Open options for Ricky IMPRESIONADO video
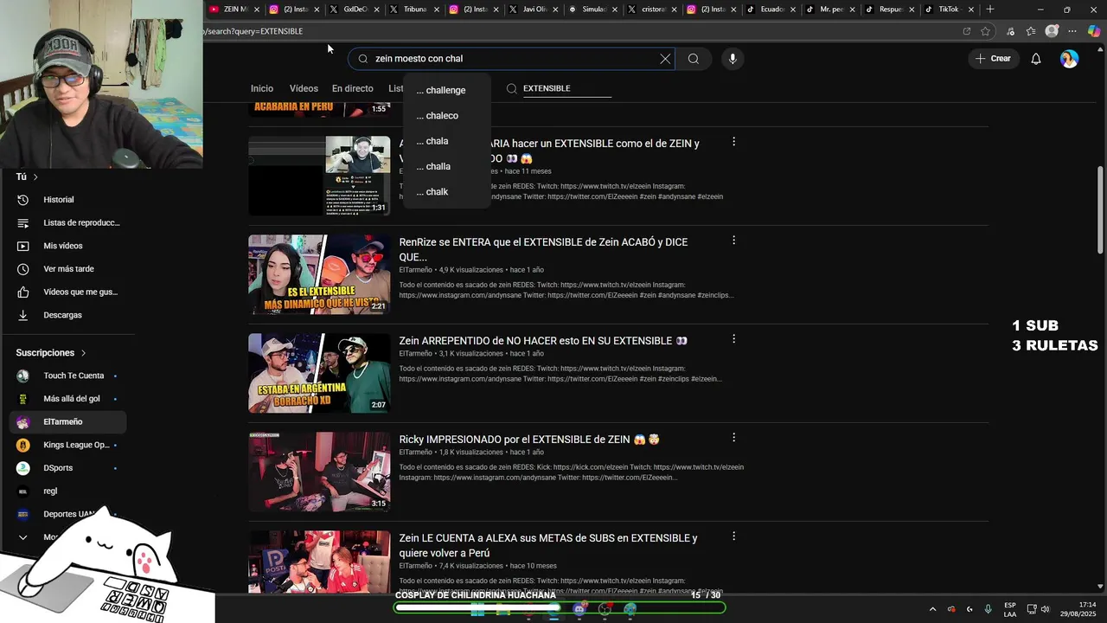Viewport: 1107px width, 623px height. pos(733,437)
